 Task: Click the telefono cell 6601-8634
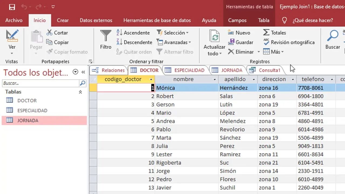click(316, 154)
